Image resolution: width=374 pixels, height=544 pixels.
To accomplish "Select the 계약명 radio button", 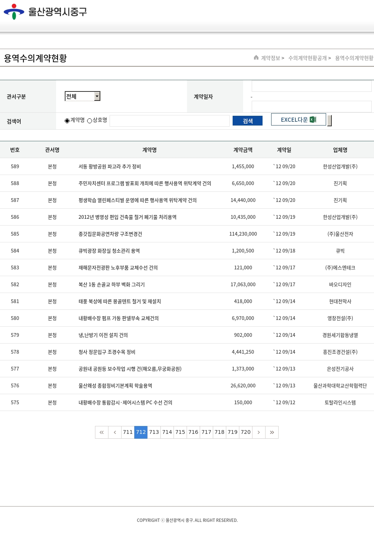I will [x=67, y=121].
